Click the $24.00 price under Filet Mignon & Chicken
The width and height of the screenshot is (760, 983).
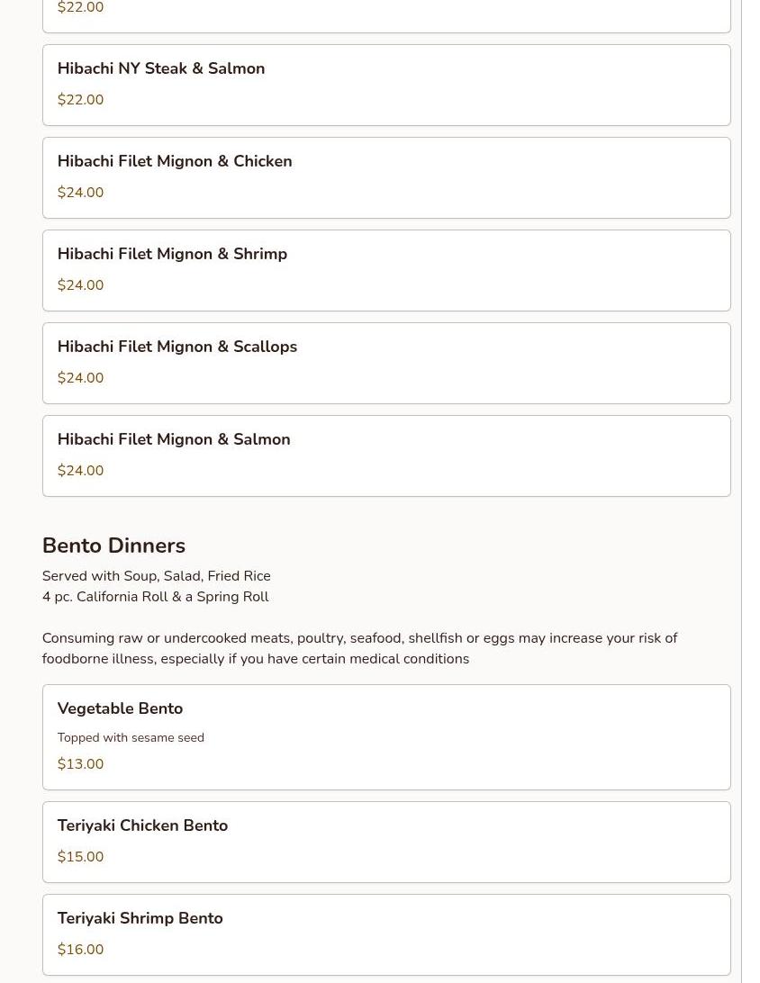pos(80,193)
